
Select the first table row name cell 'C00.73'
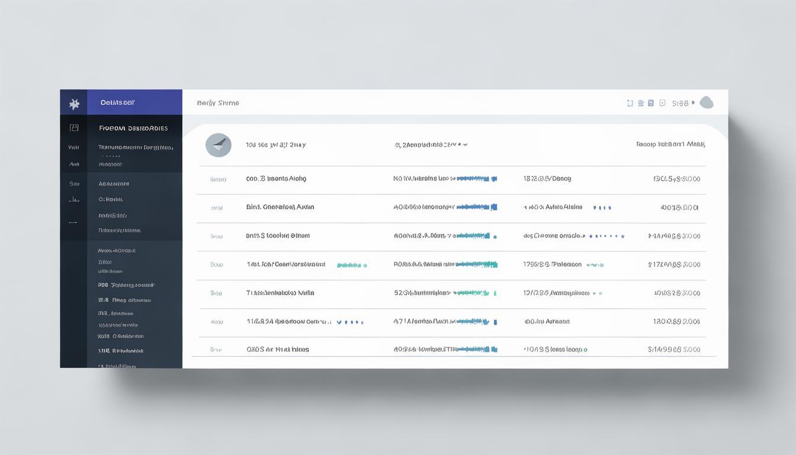pos(276,178)
